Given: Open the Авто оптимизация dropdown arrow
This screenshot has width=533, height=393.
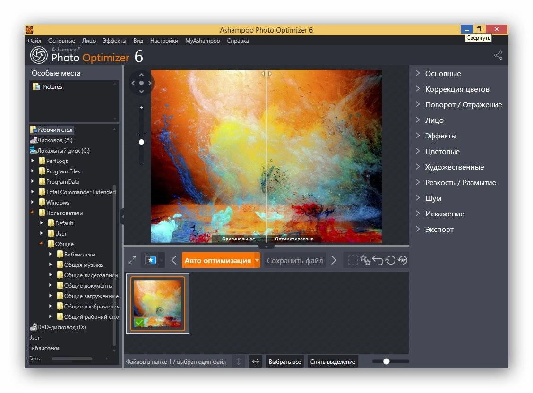Looking at the screenshot, I should pos(258,261).
